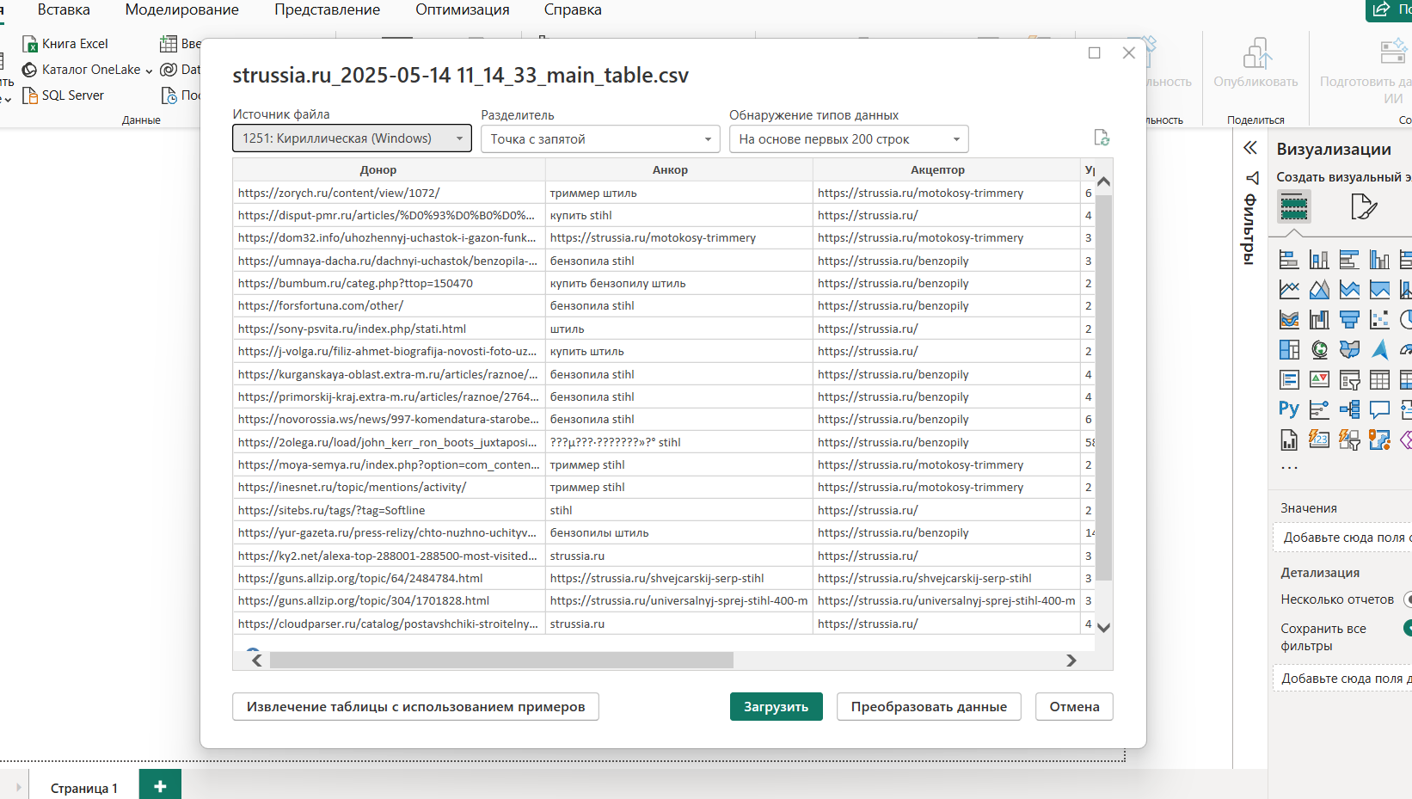Expand the 'Разделитель' delimiter dropdown
This screenshot has height=799, width=1412.
tap(600, 139)
